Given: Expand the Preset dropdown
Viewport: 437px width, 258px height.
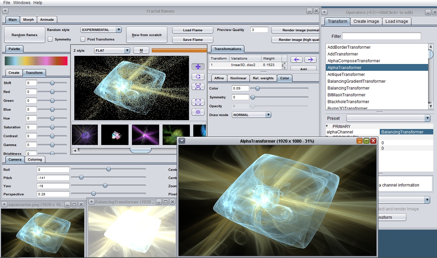Looking at the screenshot, I should pyautogui.click(x=388, y=118).
